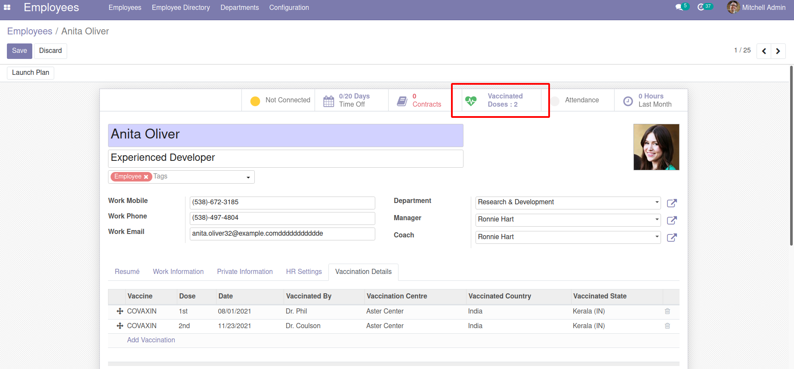The height and width of the screenshot is (369, 794).
Task: Click Mitchell Admin avatar
Action: pyautogui.click(x=733, y=7)
